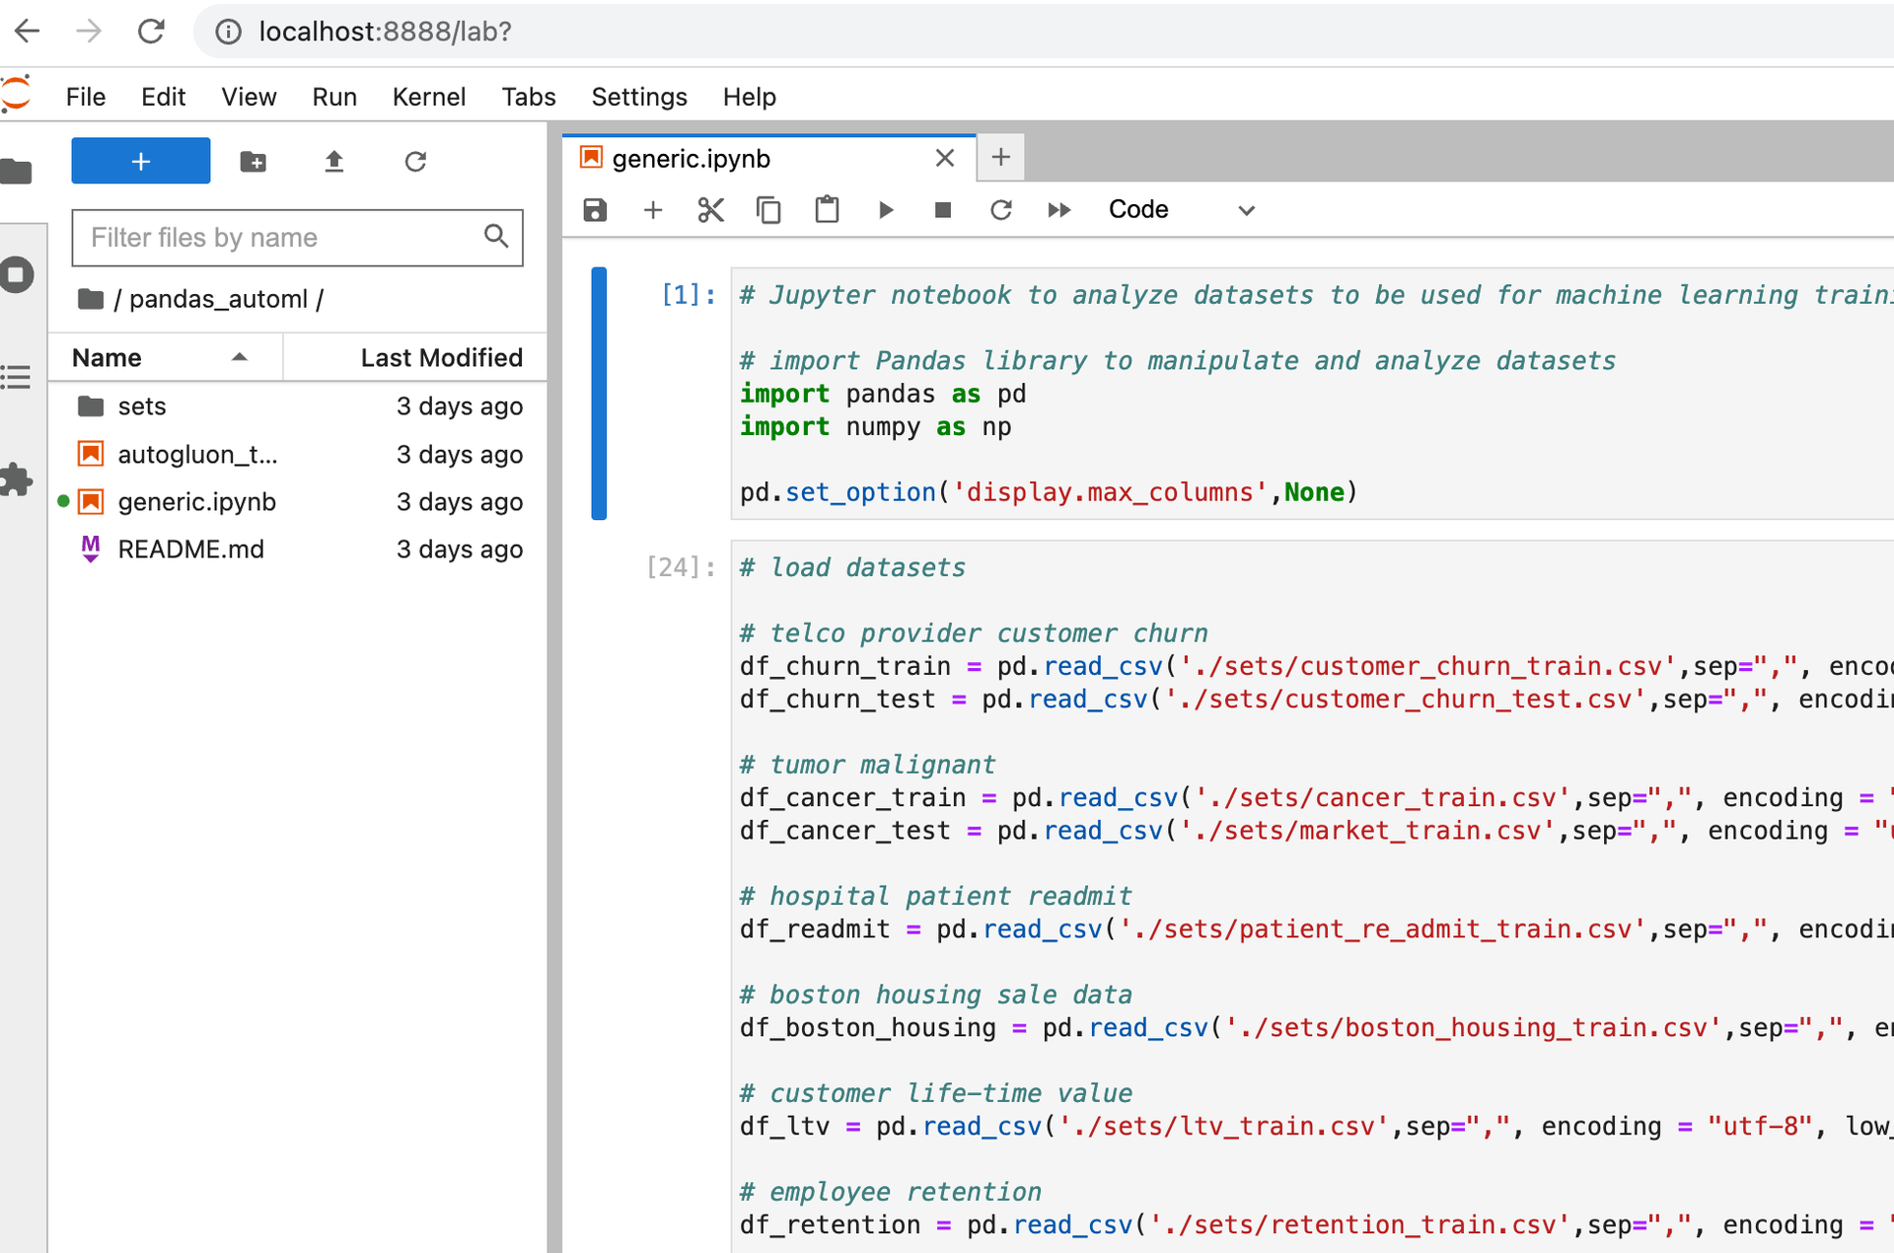This screenshot has width=1894, height=1253.
Task: Click the Jupyter logo icon
Action: pyautogui.click(x=16, y=95)
